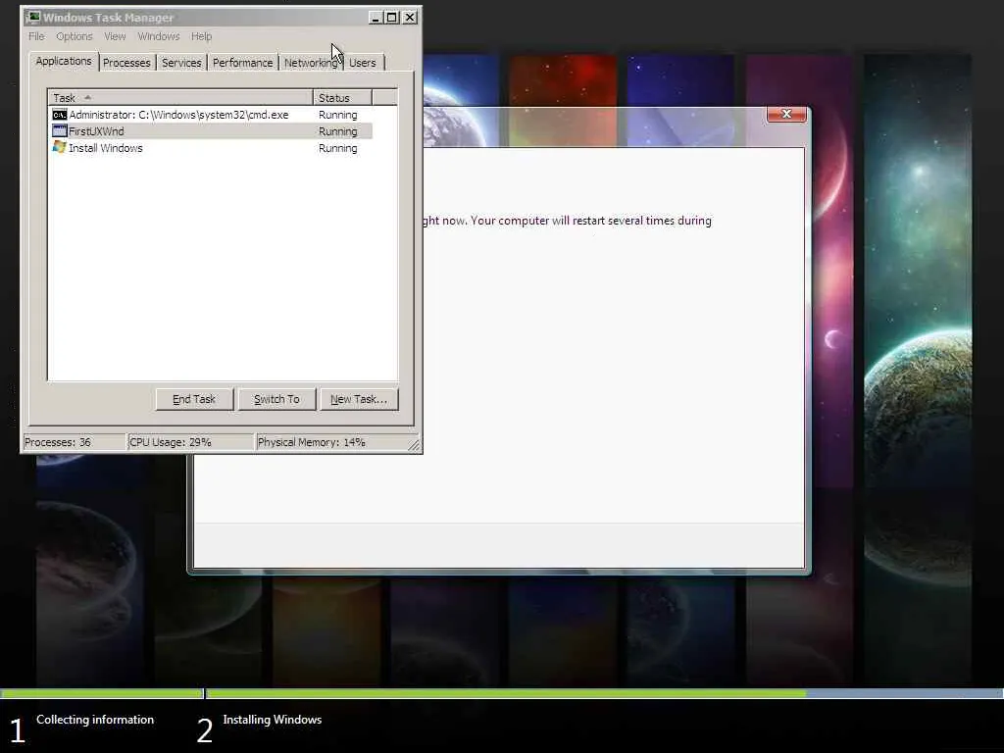1004x753 pixels.
Task: Close the Windows Task Manager window
Action: click(410, 18)
